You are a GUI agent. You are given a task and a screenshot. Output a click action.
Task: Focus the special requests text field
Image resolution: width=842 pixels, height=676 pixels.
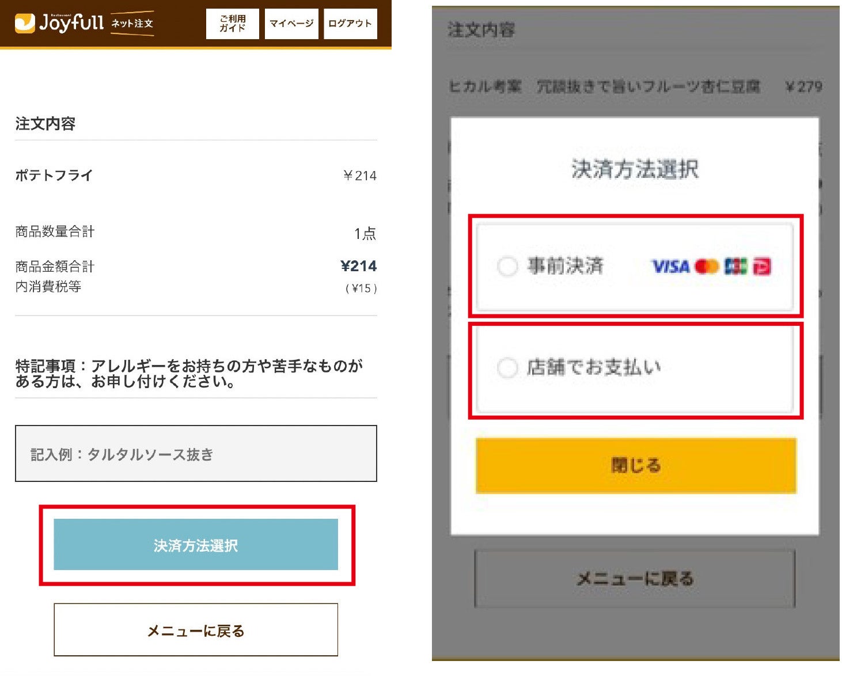coord(196,454)
